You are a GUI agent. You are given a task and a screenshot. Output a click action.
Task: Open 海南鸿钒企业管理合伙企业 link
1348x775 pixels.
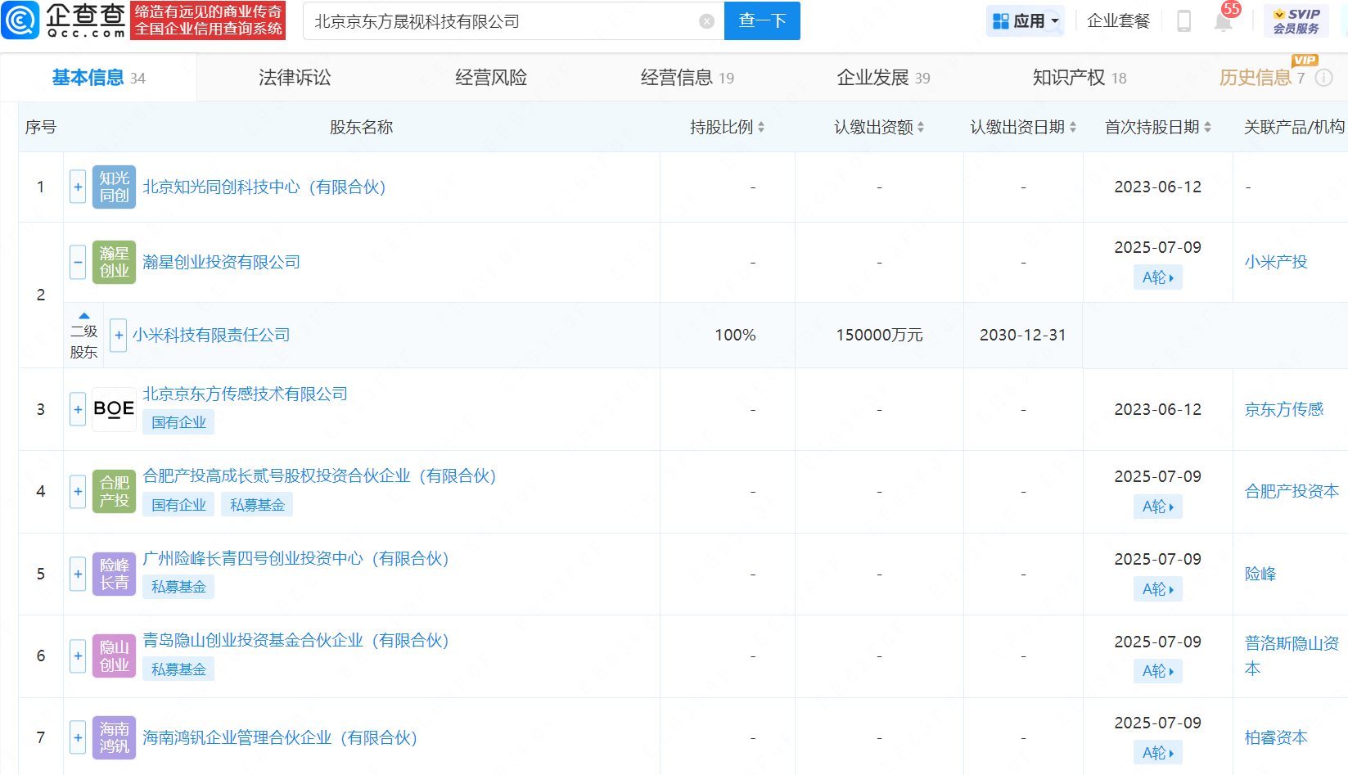pyautogui.click(x=280, y=737)
